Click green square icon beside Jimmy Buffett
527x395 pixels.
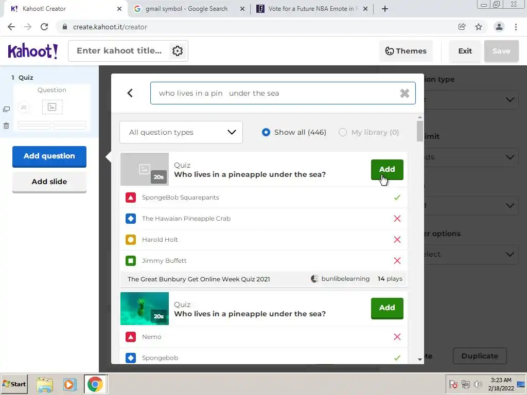pos(131,261)
